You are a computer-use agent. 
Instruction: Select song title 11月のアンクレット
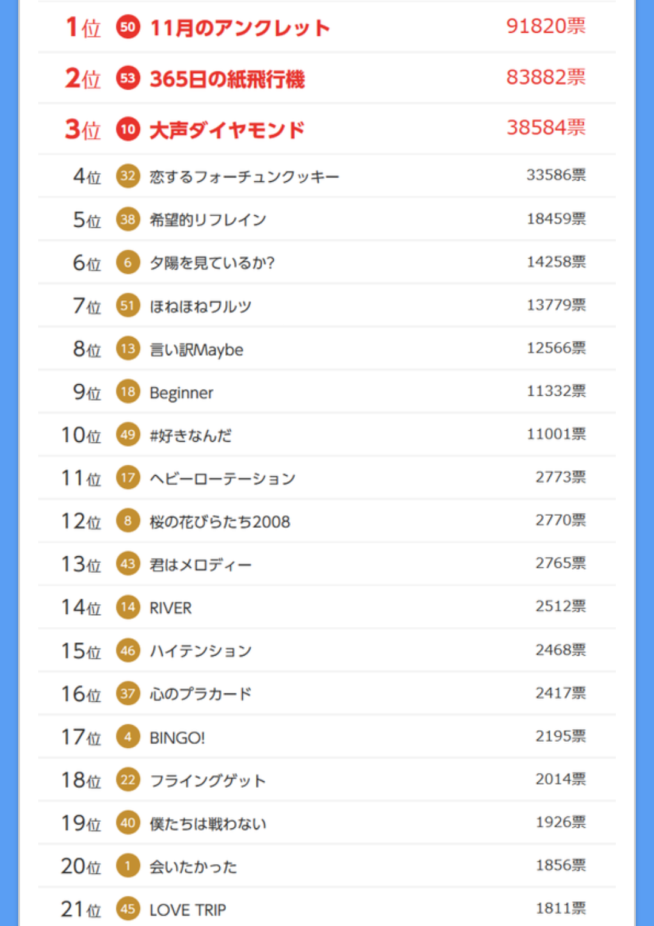pos(240,28)
